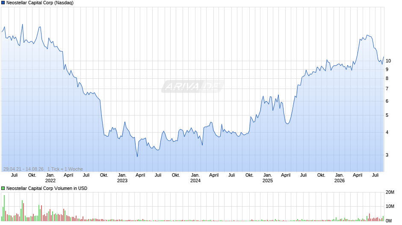The image size is (402, 225).
Task: Click the volume axis label 10M
Action: [390, 206]
